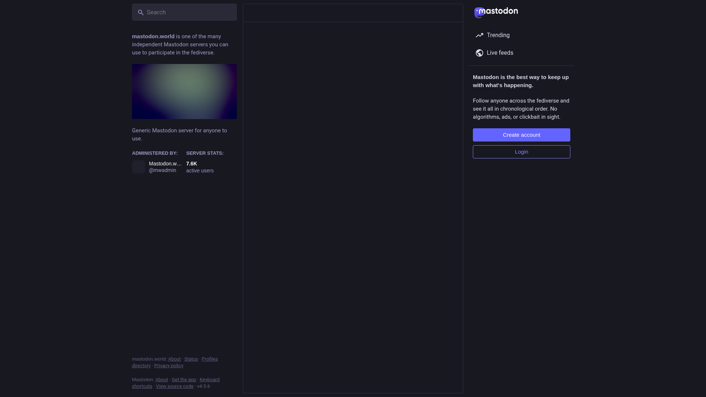706x397 pixels.
Task: Click the search magnifier icon
Action: [x=140, y=12]
